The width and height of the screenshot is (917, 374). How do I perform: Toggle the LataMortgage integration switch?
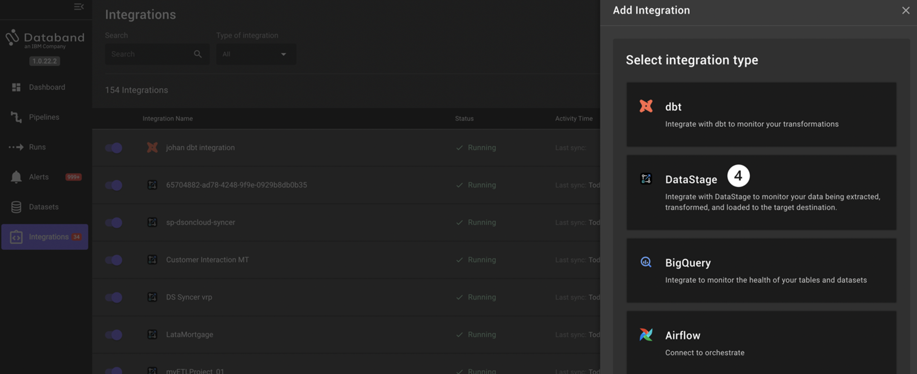114,334
